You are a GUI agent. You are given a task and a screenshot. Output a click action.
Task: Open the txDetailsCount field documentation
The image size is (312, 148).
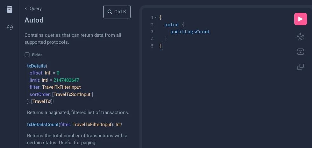[x=43, y=125]
